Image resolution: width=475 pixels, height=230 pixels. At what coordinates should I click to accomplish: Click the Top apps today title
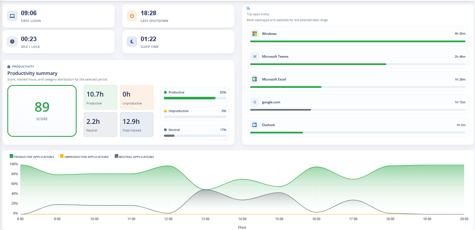258,14
